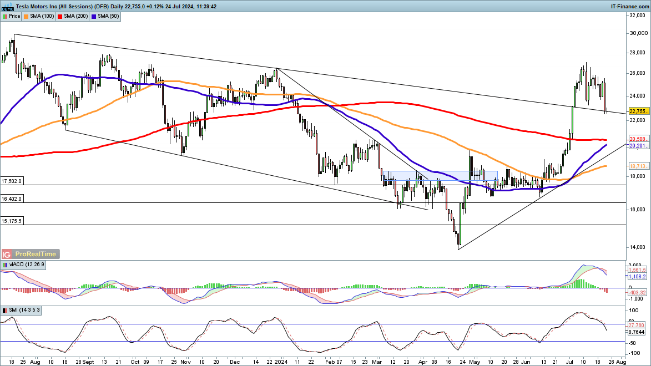Click the blue SMA (50) color swatch
Viewport: 651px width, 366px height.
[x=95, y=16]
